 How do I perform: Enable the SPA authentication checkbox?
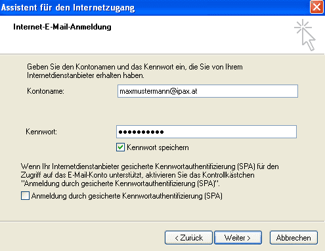pos(25,195)
